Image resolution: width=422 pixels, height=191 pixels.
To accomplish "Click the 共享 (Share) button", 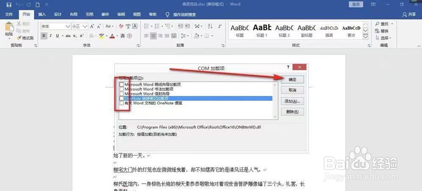I will click(x=409, y=14).
